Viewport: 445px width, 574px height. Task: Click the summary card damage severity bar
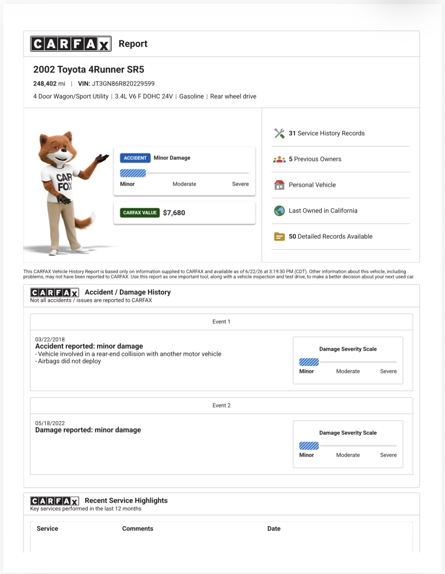(x=184, y=173)
